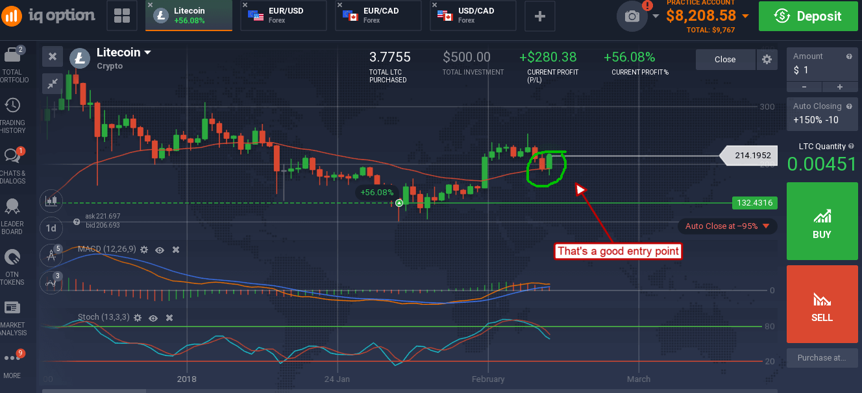Open the indicators list icon
Screen dimensions: 862x393
click(51, 282)
